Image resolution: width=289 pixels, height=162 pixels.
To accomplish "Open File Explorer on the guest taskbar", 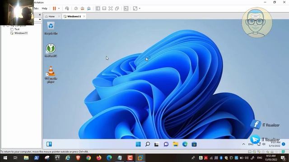I will pyautogui.click(x=176, y=144).
